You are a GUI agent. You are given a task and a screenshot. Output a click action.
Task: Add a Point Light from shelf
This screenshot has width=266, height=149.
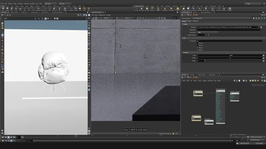(142, 9)
